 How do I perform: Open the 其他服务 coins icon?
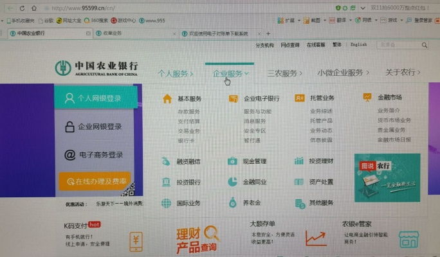(x=300, y=204)
